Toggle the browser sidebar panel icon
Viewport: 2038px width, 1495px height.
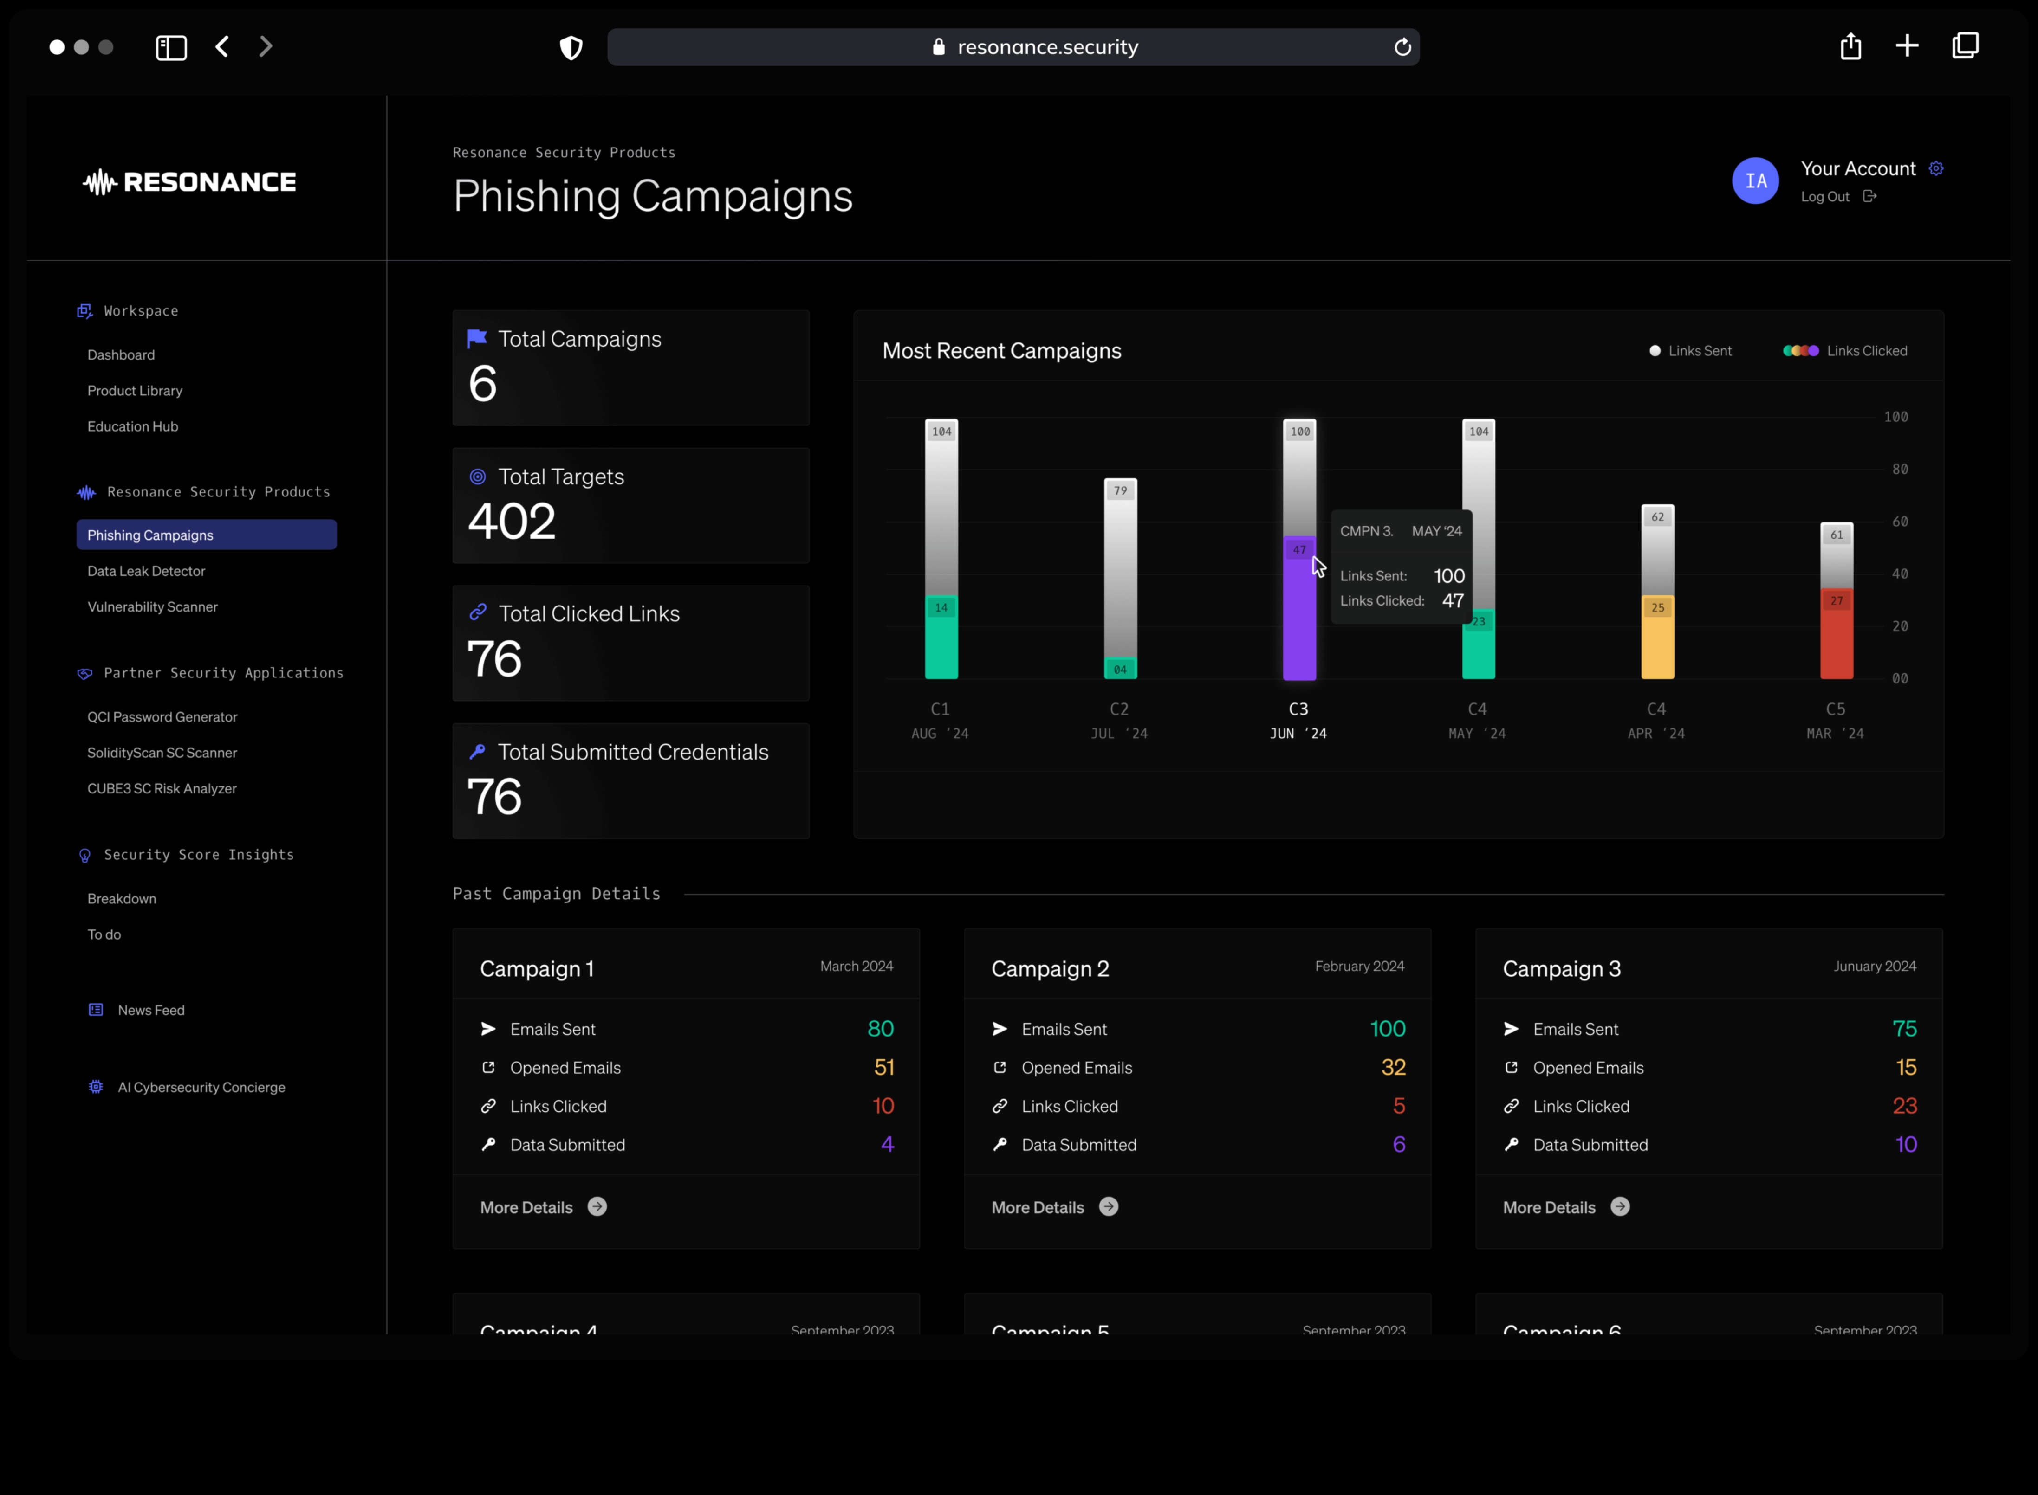coord(171,47)
